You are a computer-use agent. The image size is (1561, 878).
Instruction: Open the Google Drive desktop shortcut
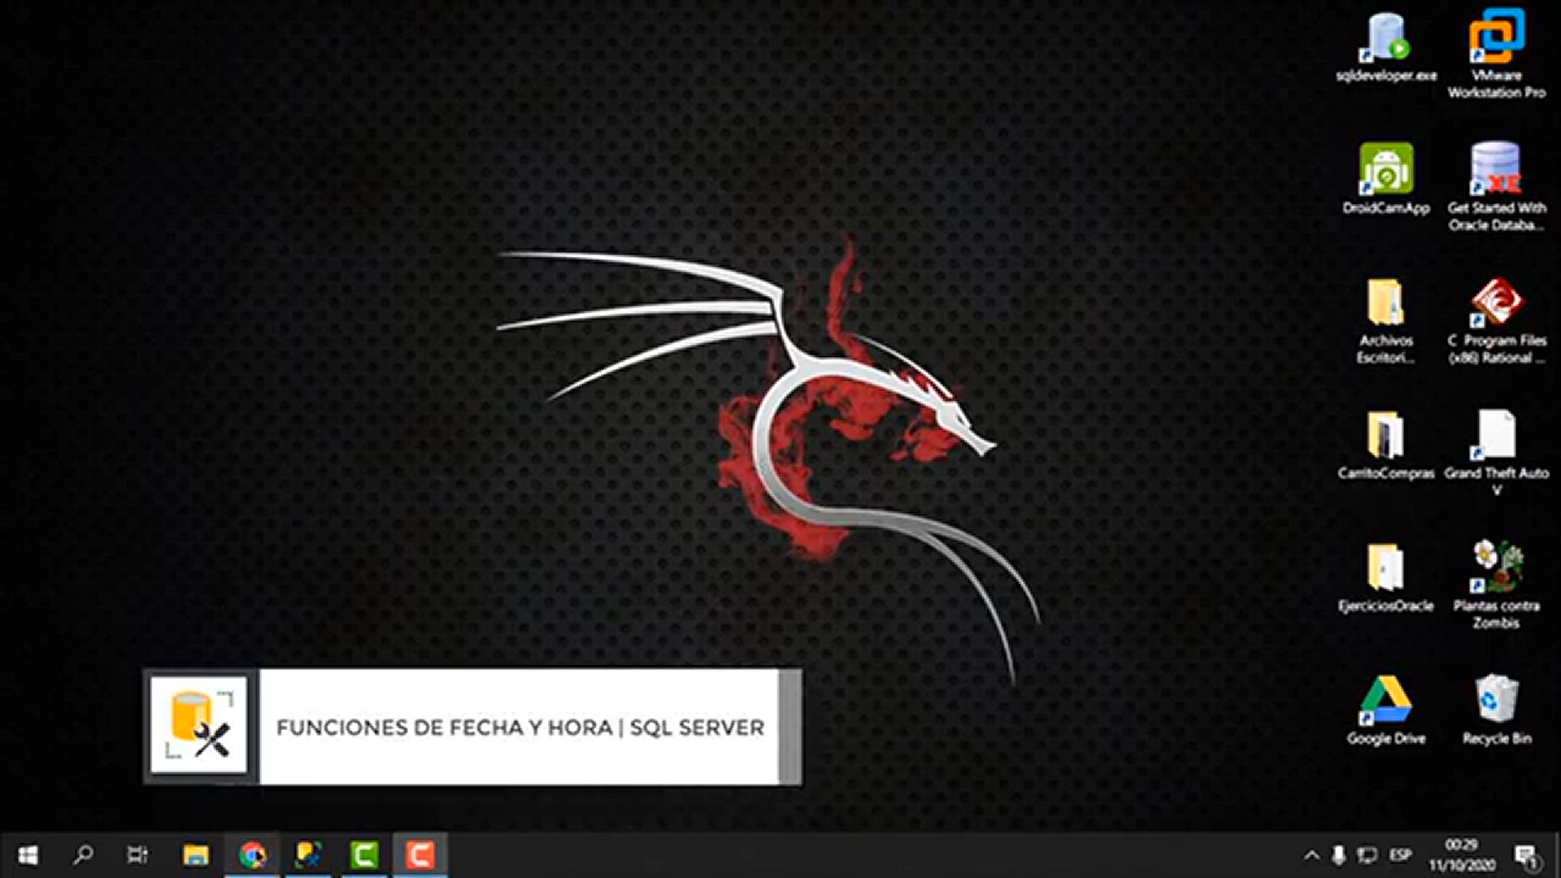[x=1386, y=711]
